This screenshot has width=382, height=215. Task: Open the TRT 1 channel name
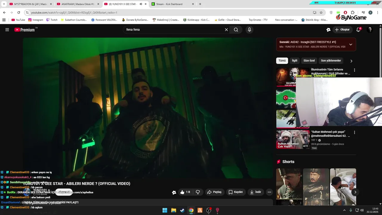pyautogui.click(x=315, y=140)
